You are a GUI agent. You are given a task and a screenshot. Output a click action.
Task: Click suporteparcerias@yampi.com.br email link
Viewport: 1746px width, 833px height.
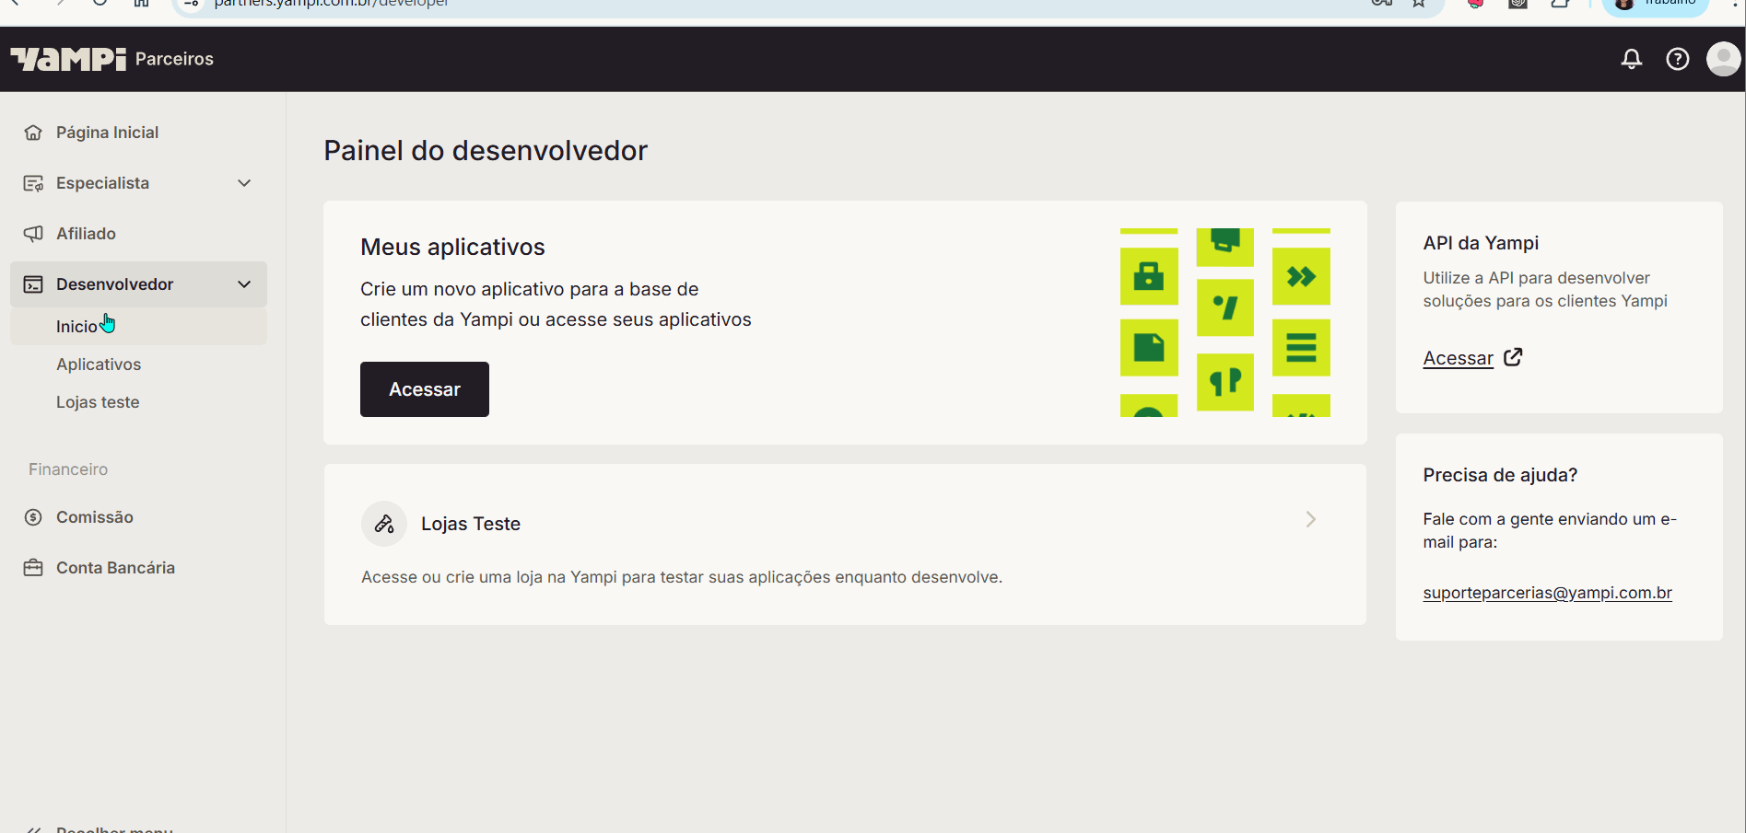(1547, 593)
